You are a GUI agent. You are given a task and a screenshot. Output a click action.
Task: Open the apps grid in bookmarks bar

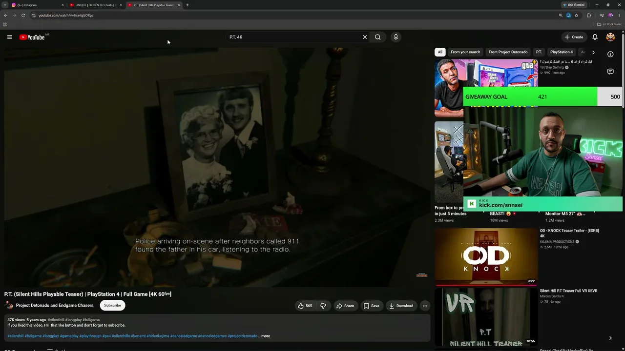tap(5, 24)
